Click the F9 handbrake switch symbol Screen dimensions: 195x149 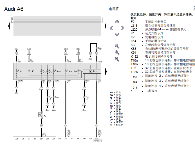pos(41,115)
